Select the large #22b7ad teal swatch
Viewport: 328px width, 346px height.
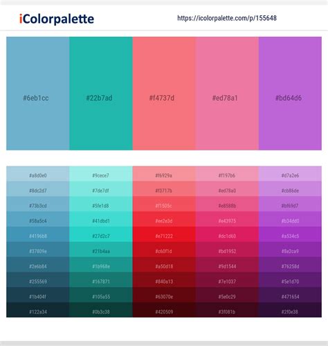[101, 94]
